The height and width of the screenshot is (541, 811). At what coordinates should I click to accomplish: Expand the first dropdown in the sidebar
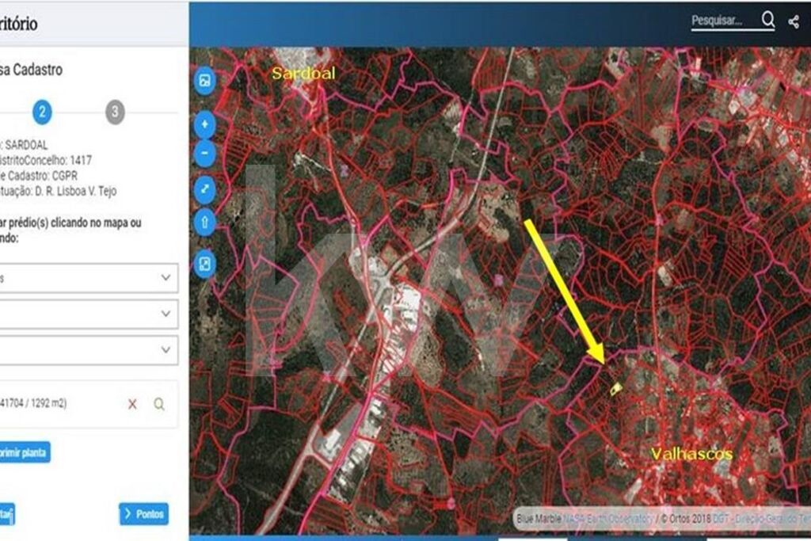point(89,278)
